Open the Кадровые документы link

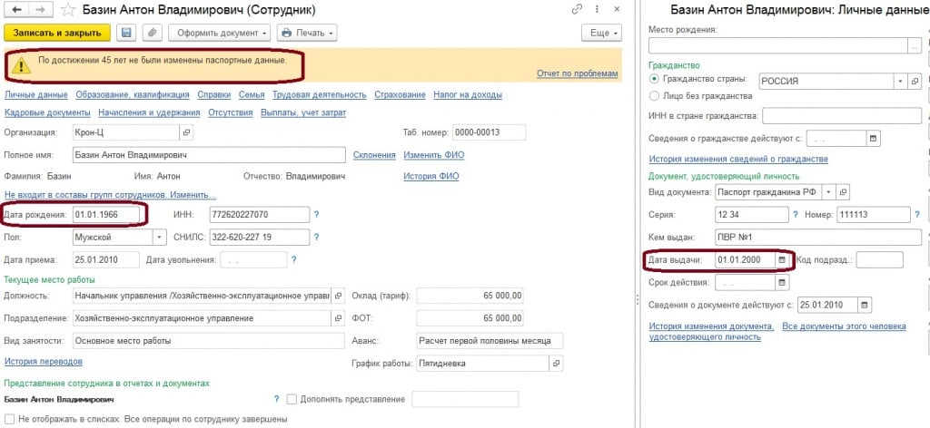pyautogui.click(x=47, y=112)
